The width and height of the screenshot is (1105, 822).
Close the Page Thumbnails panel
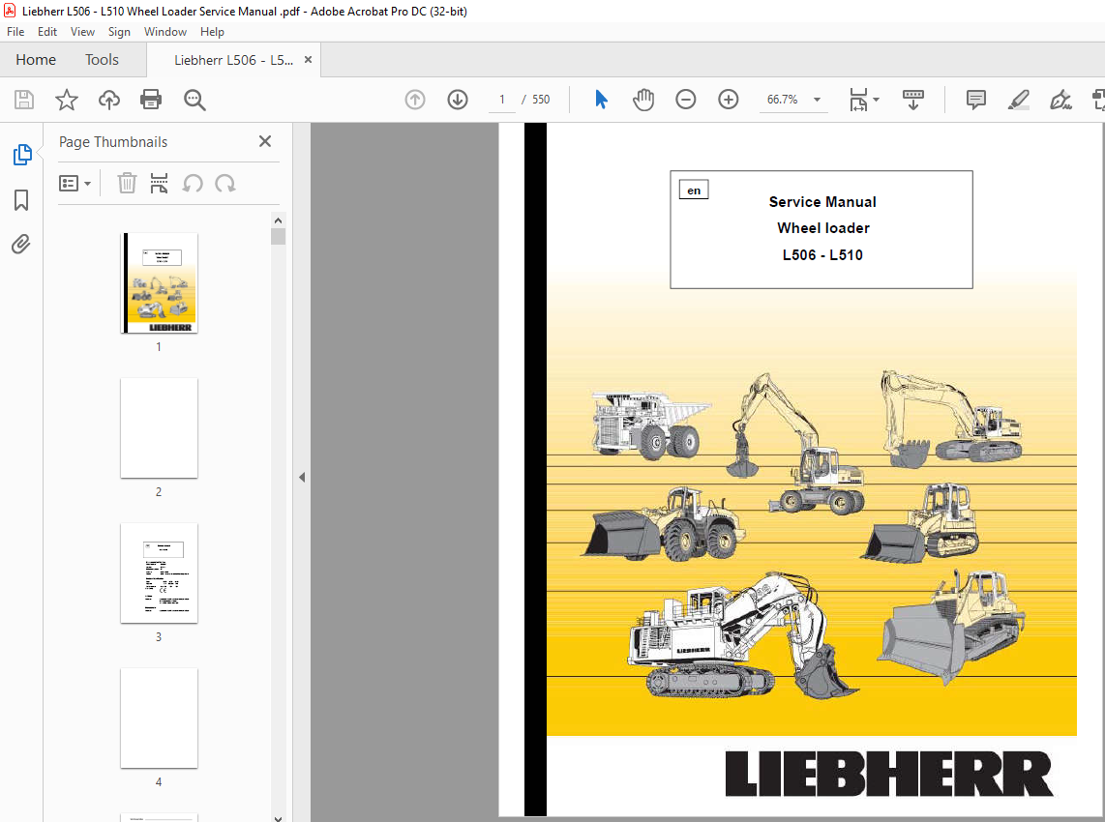click(x=265, y=141)
